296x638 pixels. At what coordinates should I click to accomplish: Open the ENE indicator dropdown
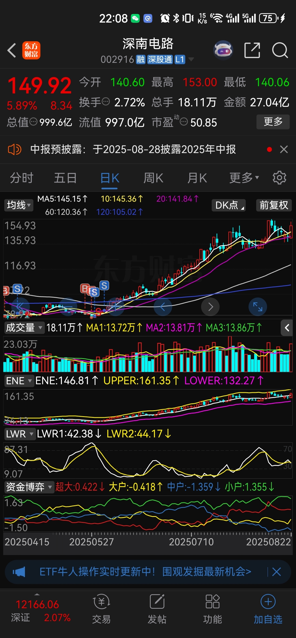pos(19,381)
